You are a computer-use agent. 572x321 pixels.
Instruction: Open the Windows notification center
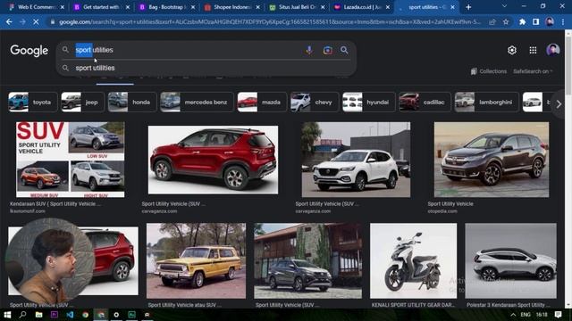point(558,315)
